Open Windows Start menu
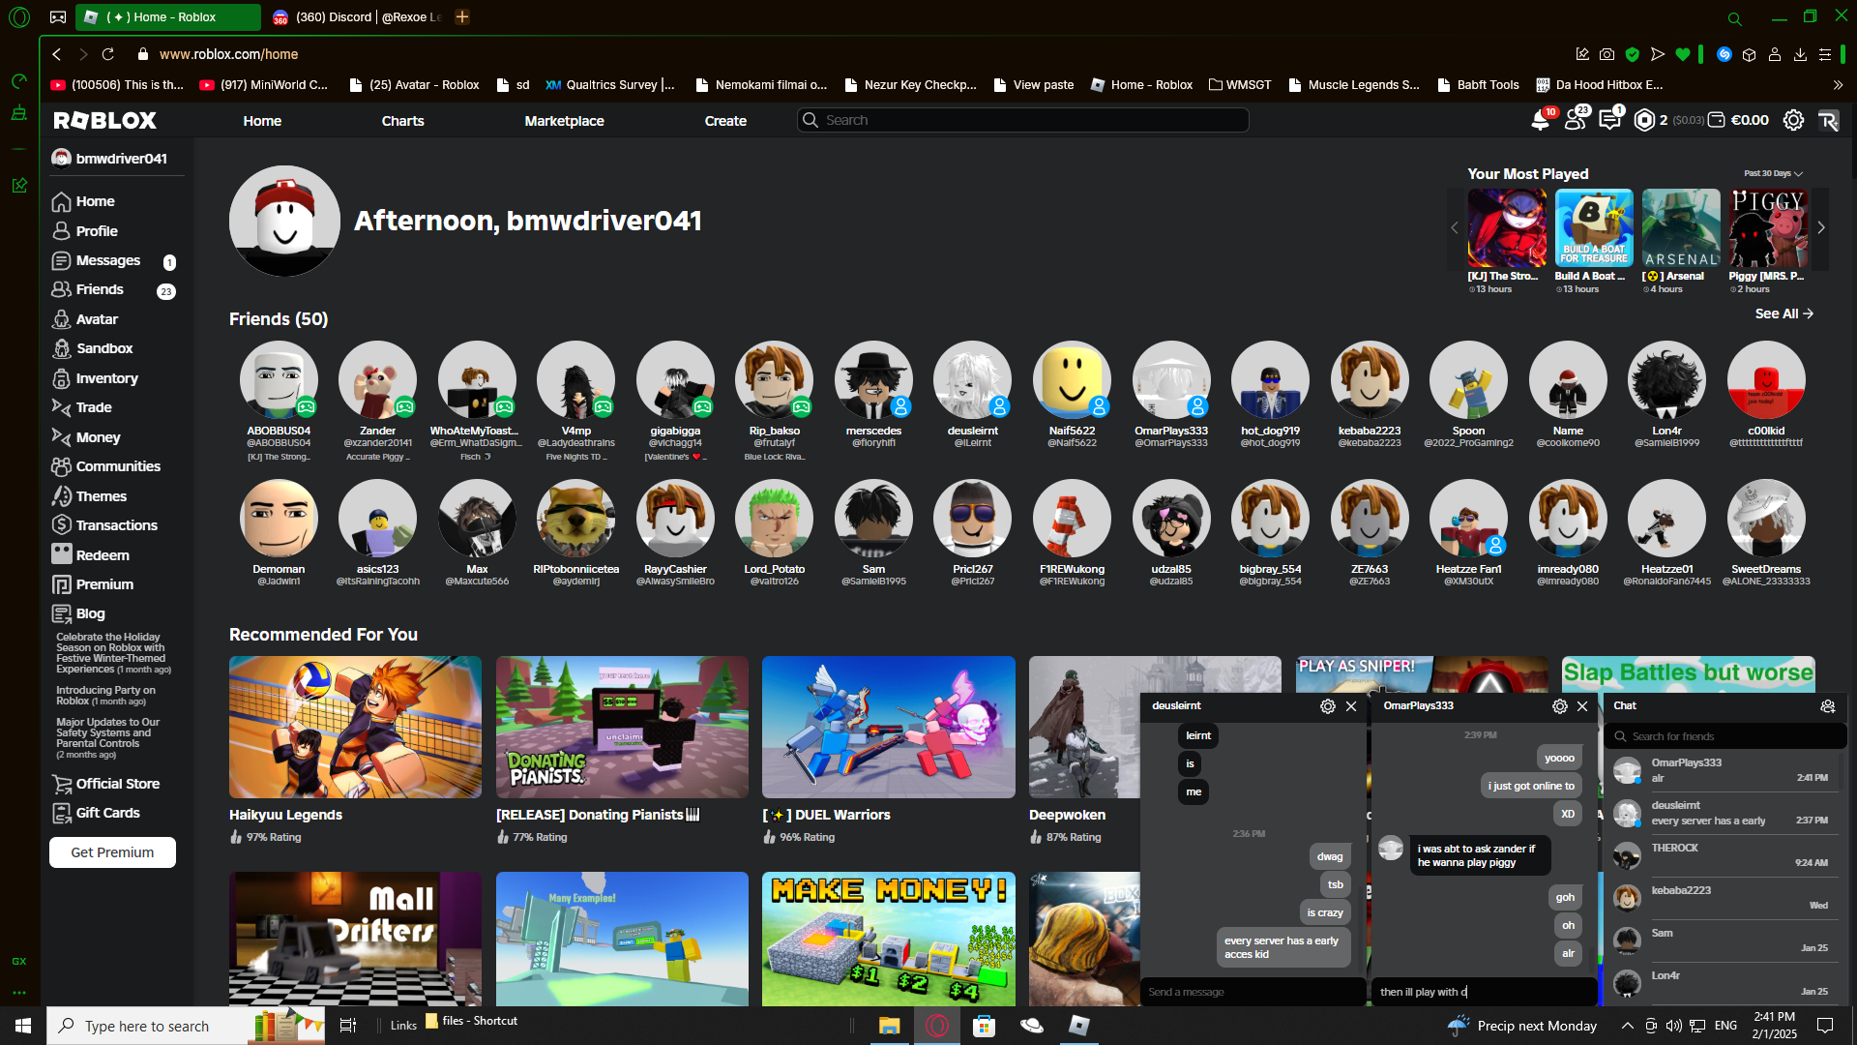The image size is (1857, 1045). pos(23,1026)
